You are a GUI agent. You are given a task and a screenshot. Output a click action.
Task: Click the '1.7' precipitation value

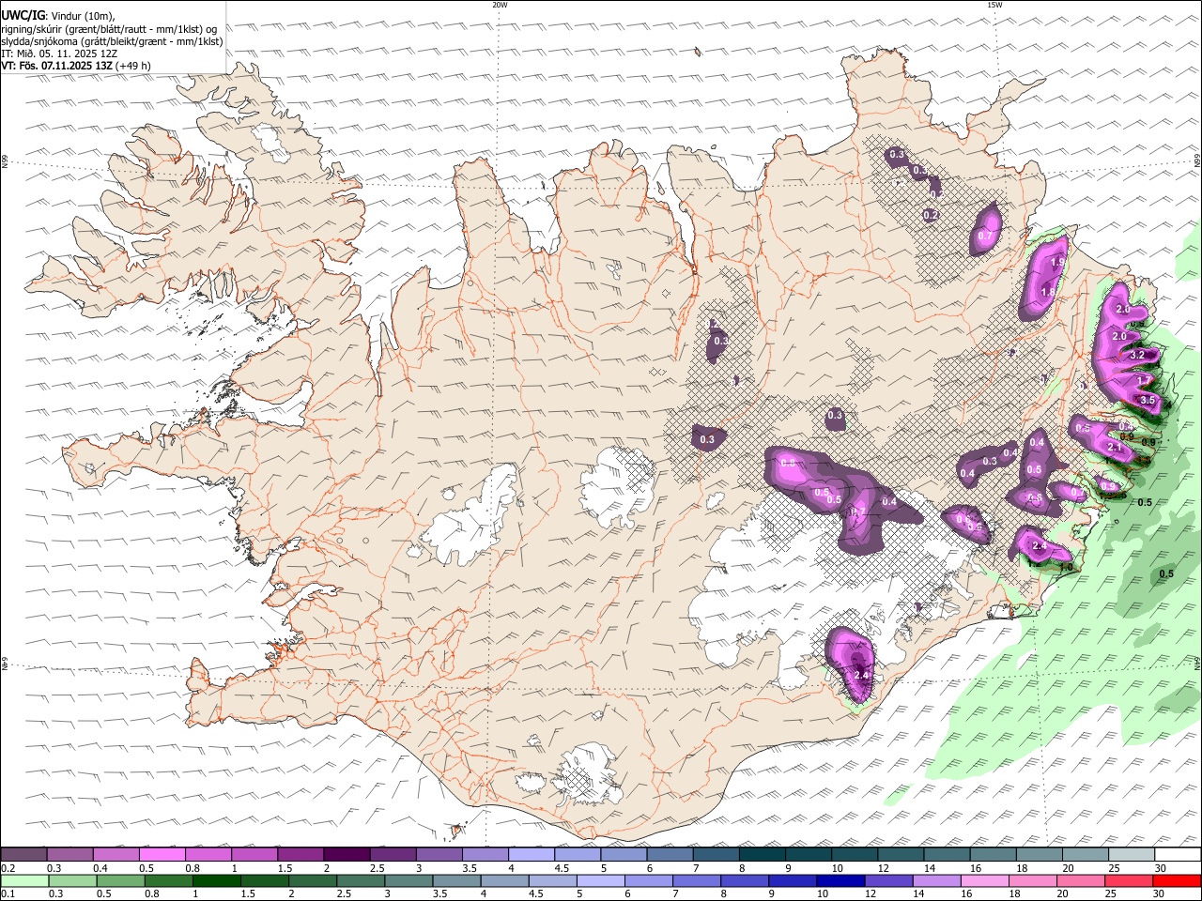click(1144, 380)
